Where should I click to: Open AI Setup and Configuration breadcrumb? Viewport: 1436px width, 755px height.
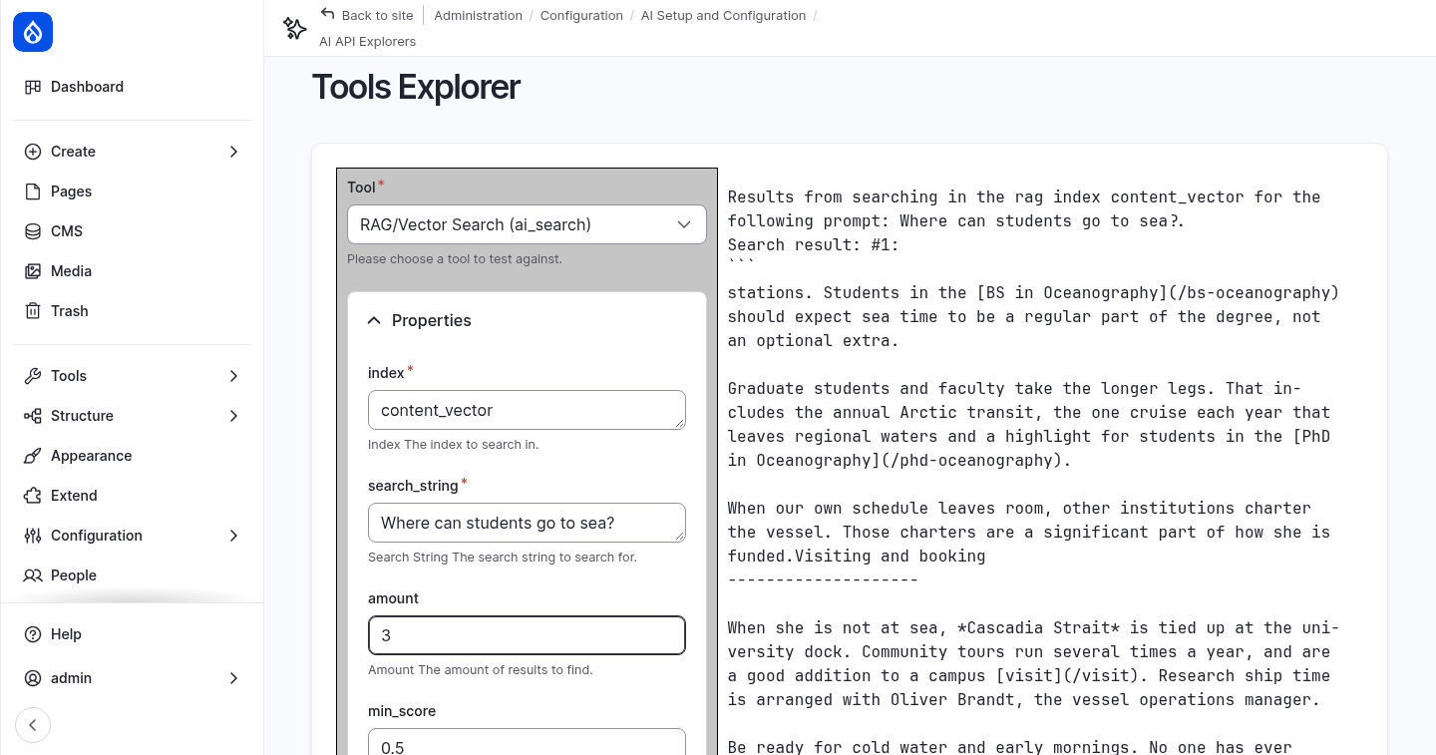coord(723,15)
